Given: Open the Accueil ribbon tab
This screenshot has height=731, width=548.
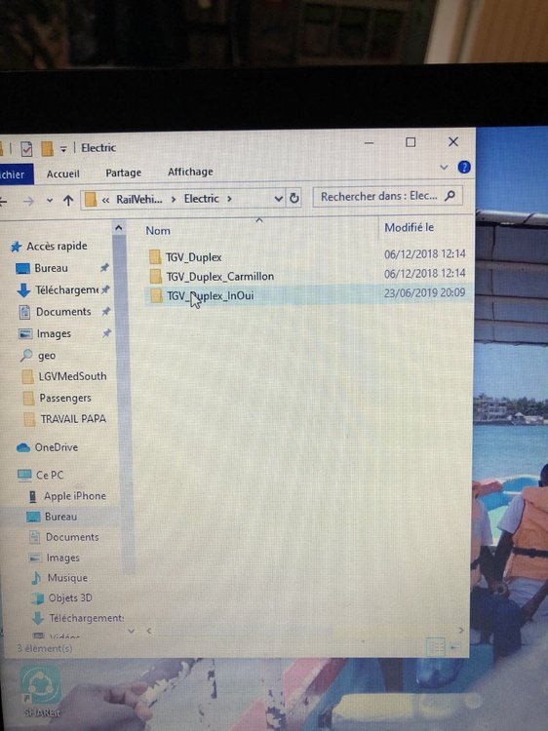Looking at the screenshot, I should coord(63,173).
